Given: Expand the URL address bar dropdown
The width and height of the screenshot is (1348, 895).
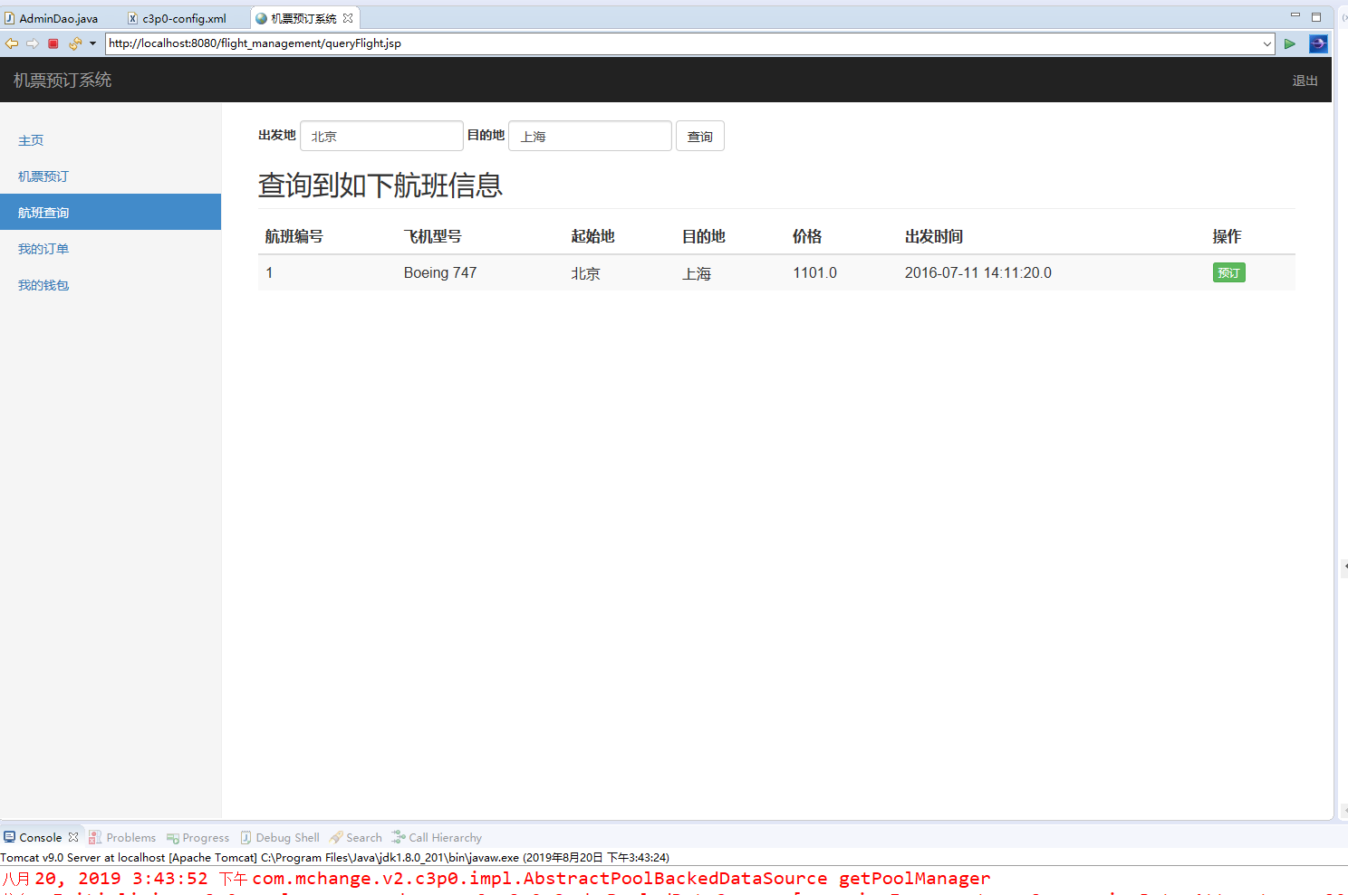Looking at the screenshot, I should (x=1267, y=43).
